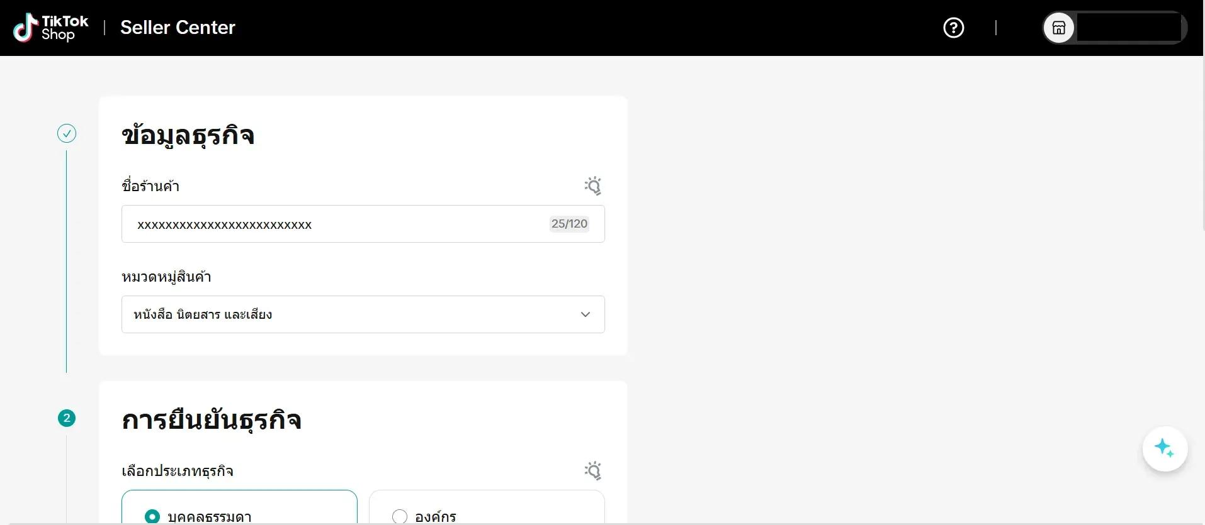Viewport: 1205px width, 525px height.
Task: Open the sparkle AI assistant button
Action: (1165, 449)
